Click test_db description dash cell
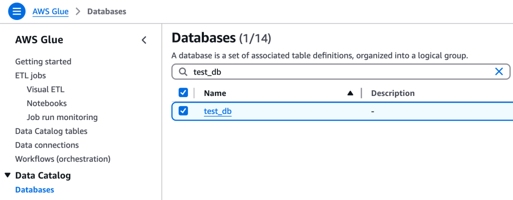 [373, 111]
